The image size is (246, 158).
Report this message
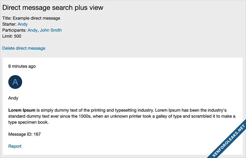click(x=15, y=146)
